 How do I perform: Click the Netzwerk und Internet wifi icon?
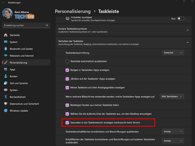pos(6,56)
